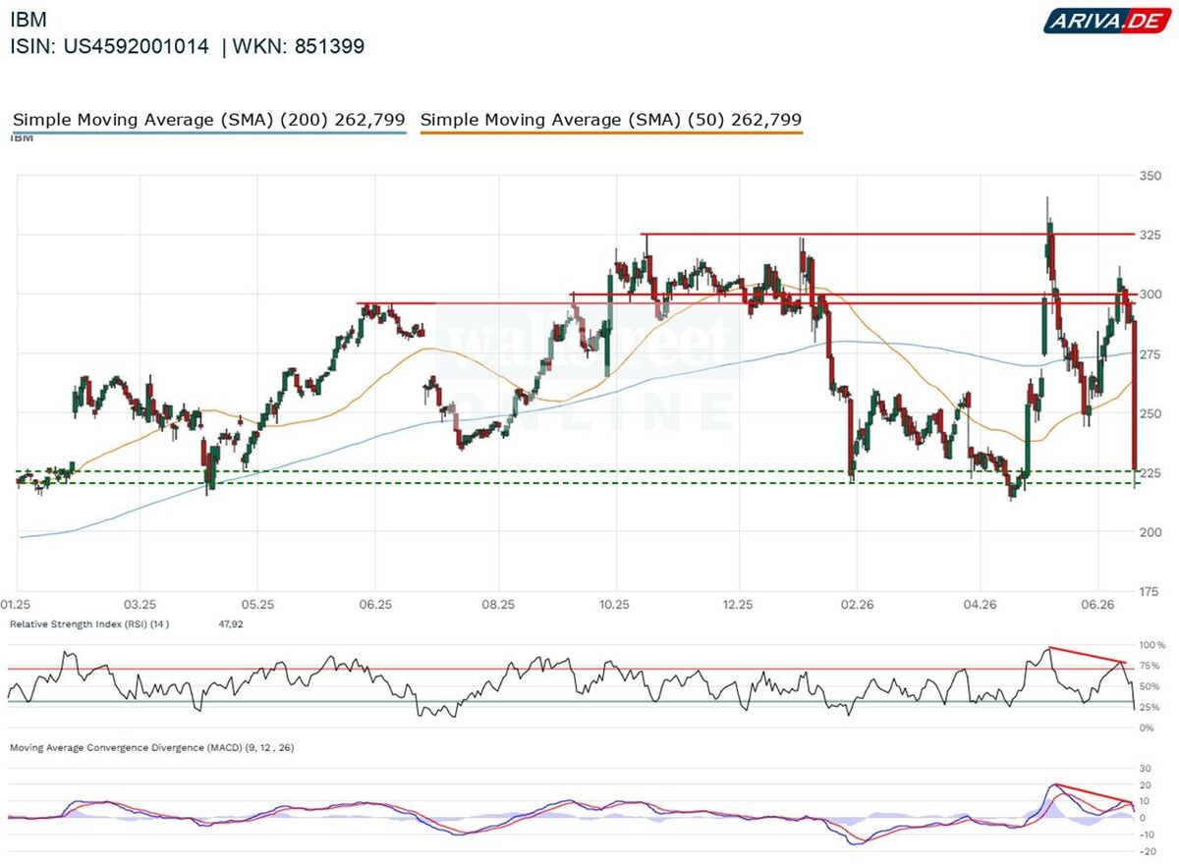This screenshot has height=865, width=1179.
Task: Click the 10.25 date axis label
Action: coord(614,607)
